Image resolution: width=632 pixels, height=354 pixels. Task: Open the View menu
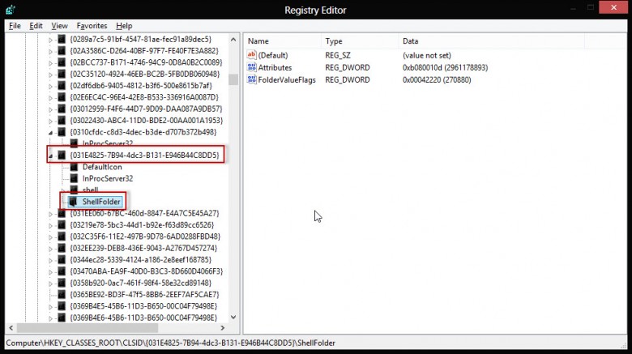coord(59,26)
